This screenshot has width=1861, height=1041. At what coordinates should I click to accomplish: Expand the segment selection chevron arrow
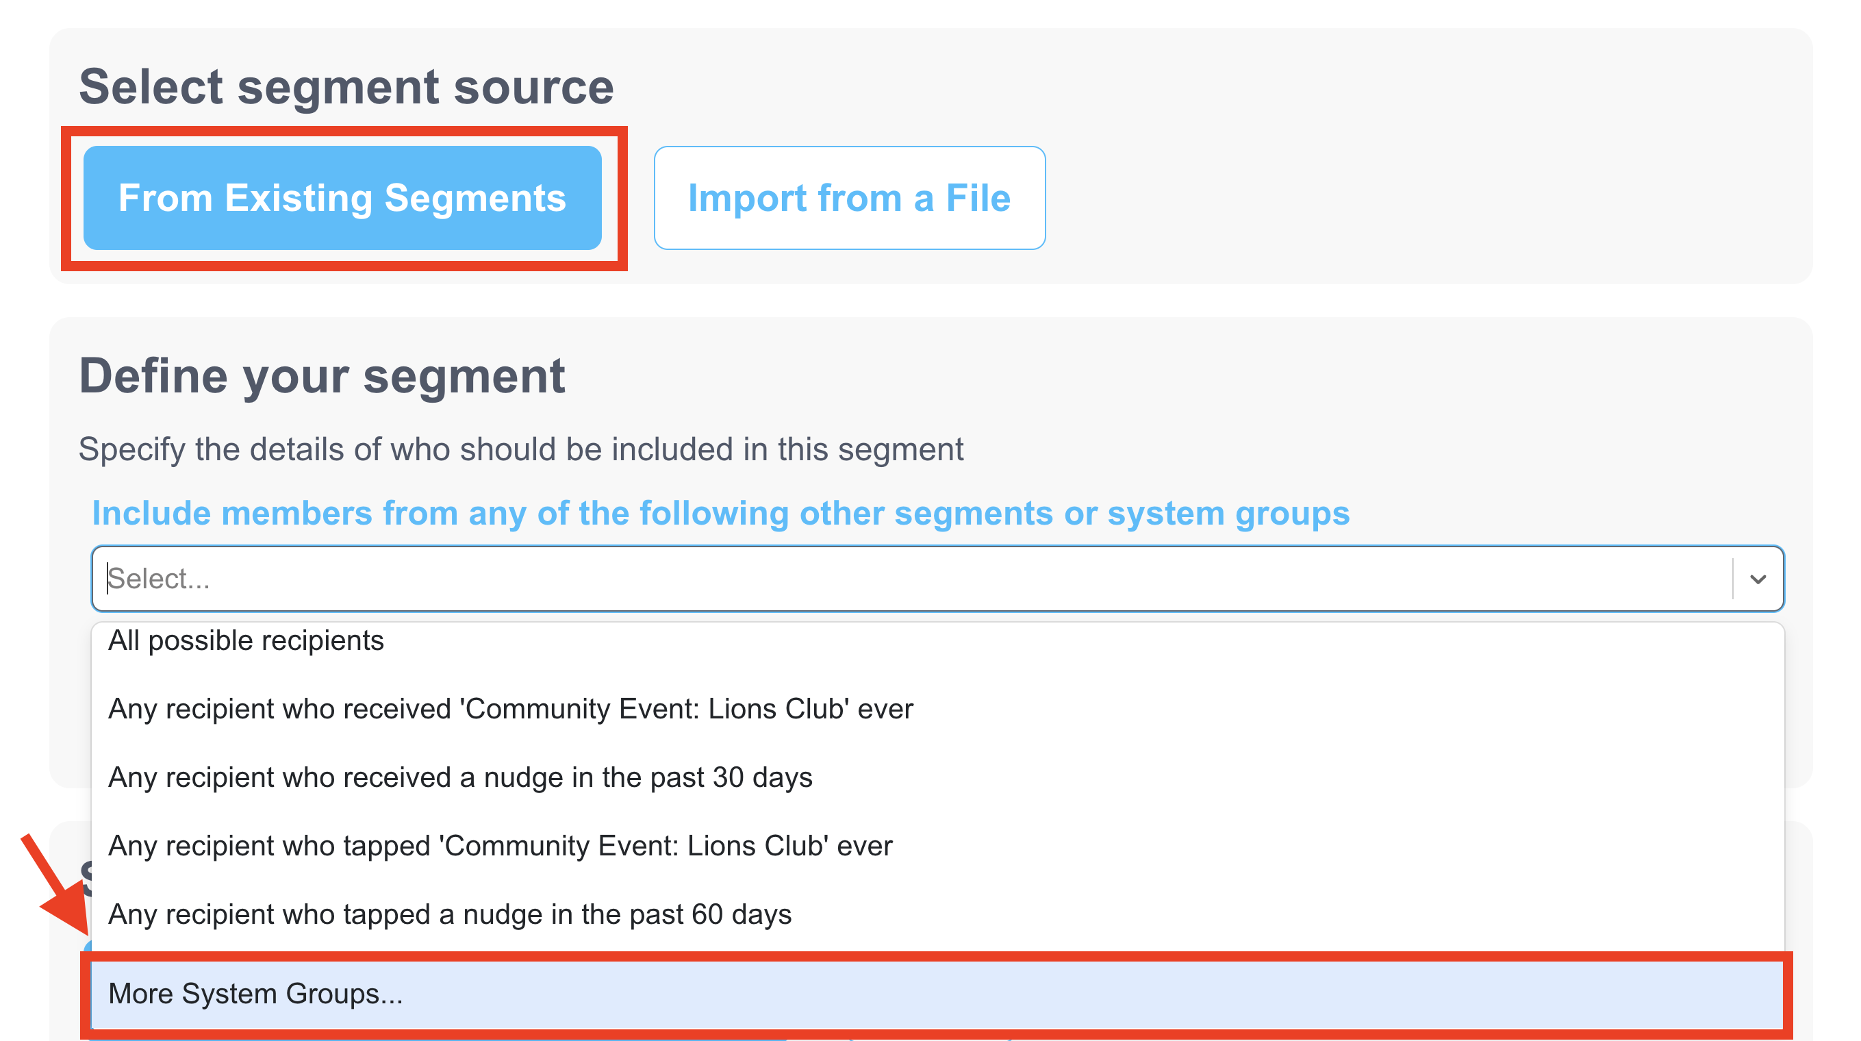tap(1758, 578)
